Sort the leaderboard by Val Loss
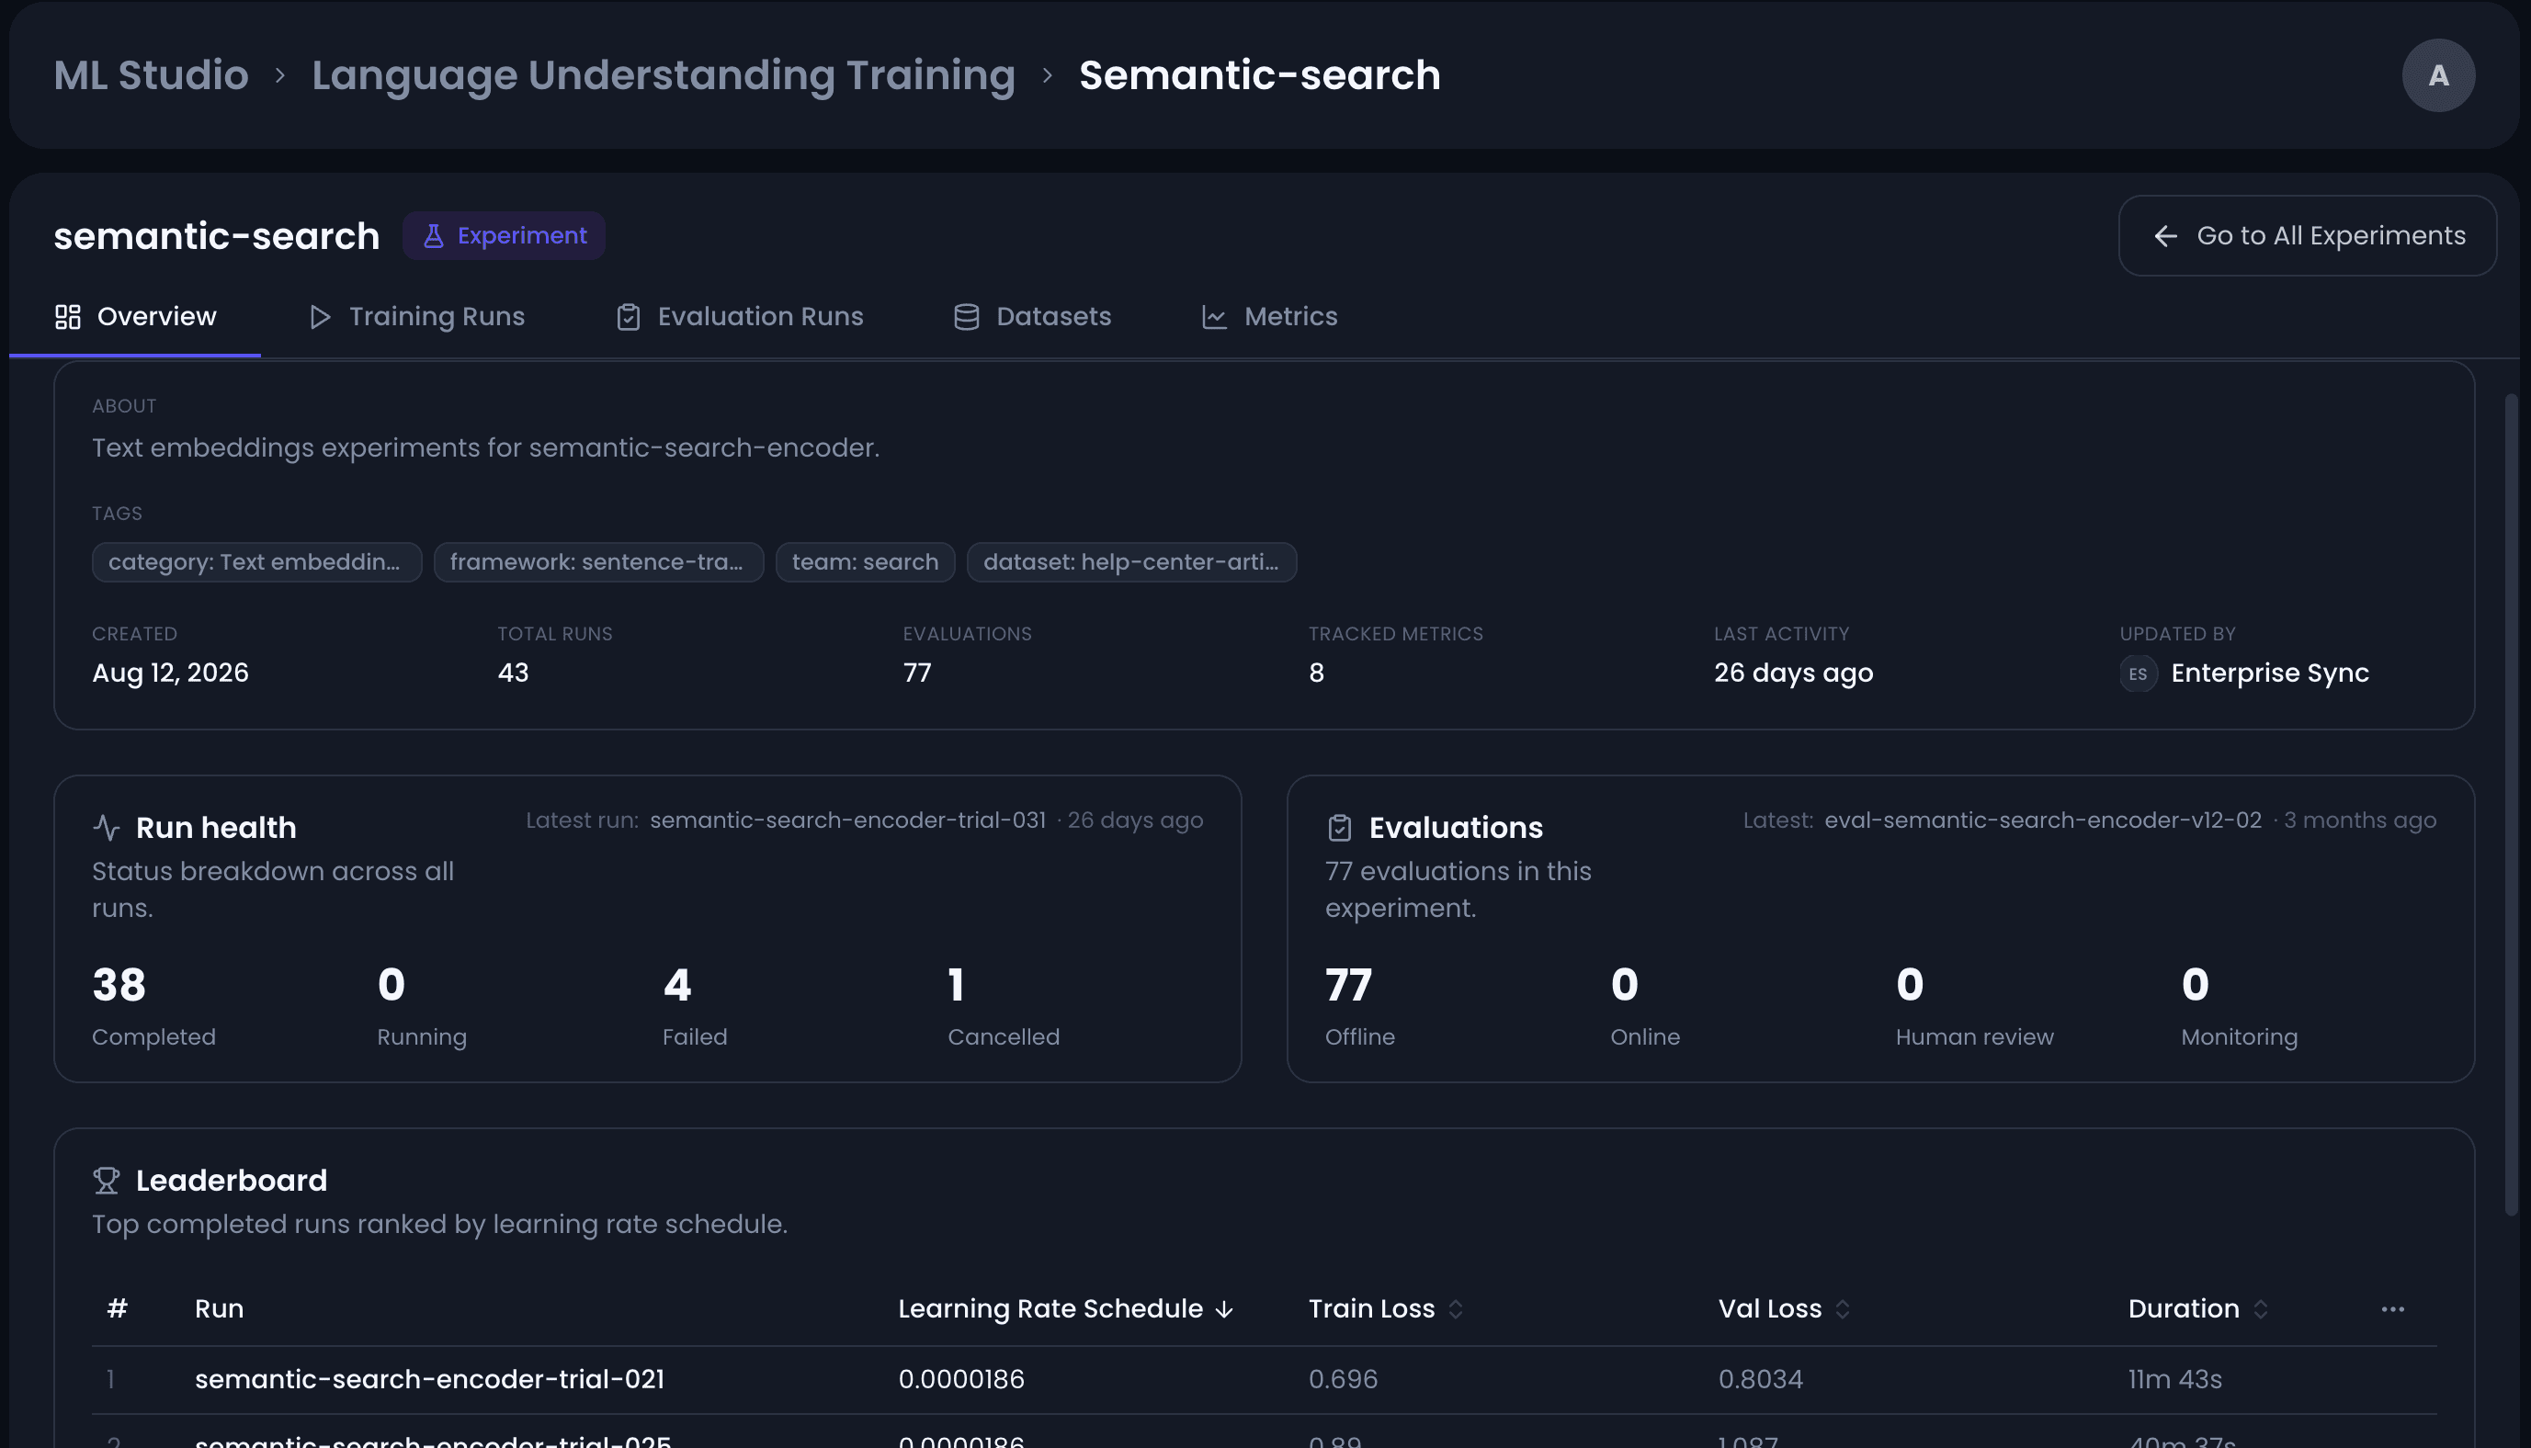Screen dimensions: 2531x1448 (x=1784, y=1308)
